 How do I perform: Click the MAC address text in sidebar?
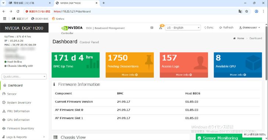[20, 45]
